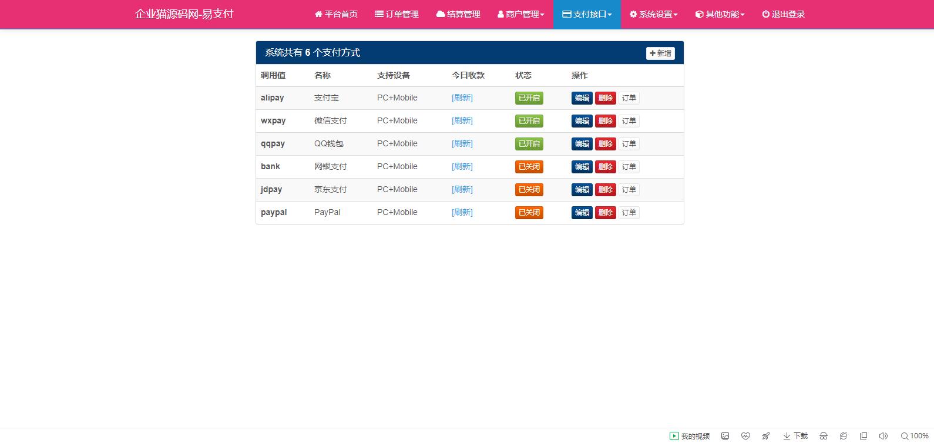Open 我的视频 in the browser status bar
Viewport: 934px width, 443px height.
click(690, 436)
